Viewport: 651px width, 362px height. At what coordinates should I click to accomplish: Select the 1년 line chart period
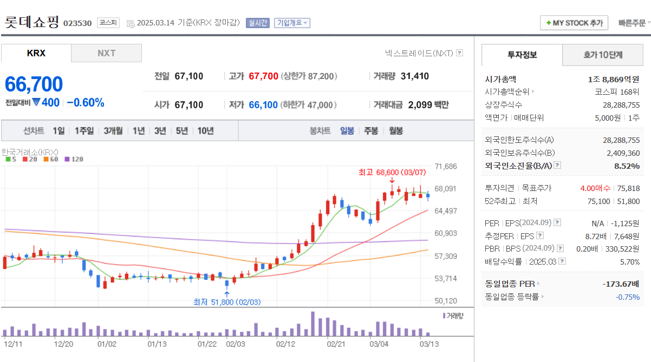[139, 131]
